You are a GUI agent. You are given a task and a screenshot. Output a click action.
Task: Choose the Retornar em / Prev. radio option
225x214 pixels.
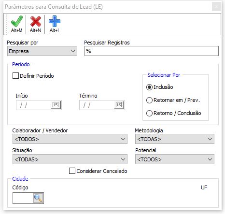(x=149, y=100)
